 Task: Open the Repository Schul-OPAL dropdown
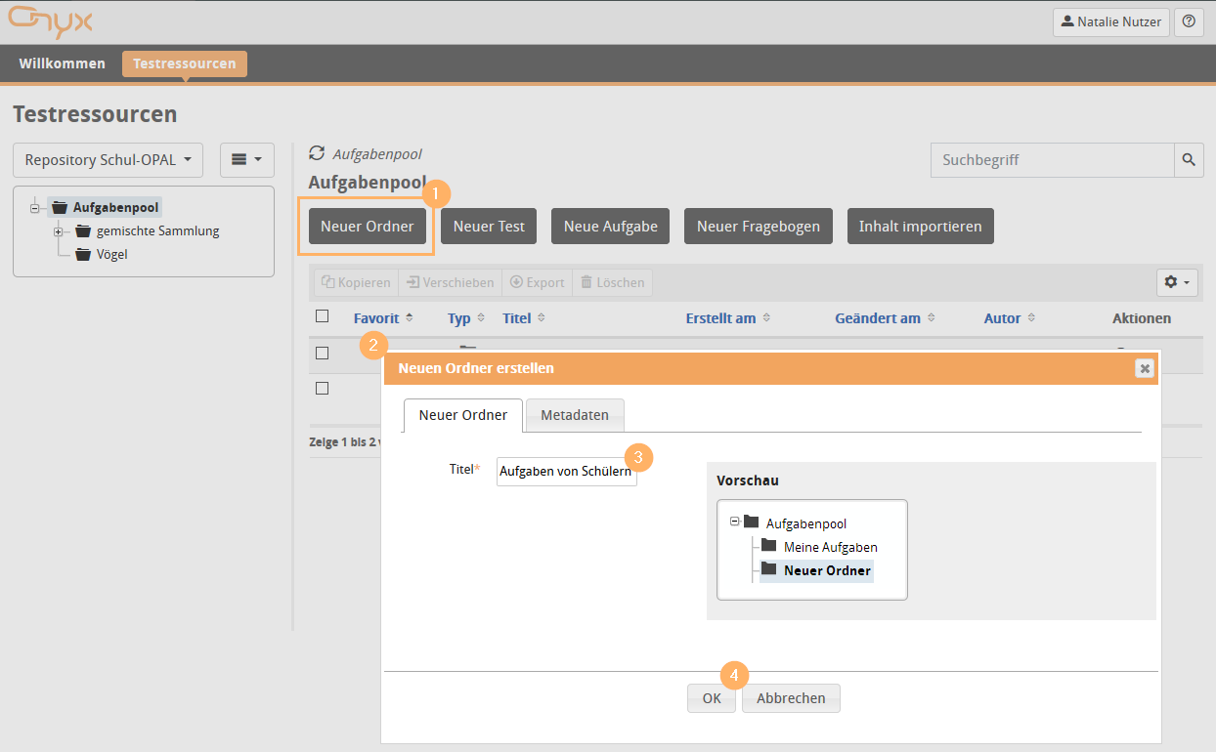click(108, 159)
